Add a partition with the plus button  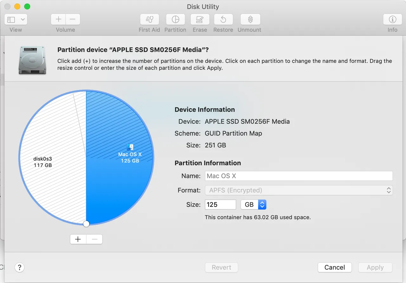point(78,239)
